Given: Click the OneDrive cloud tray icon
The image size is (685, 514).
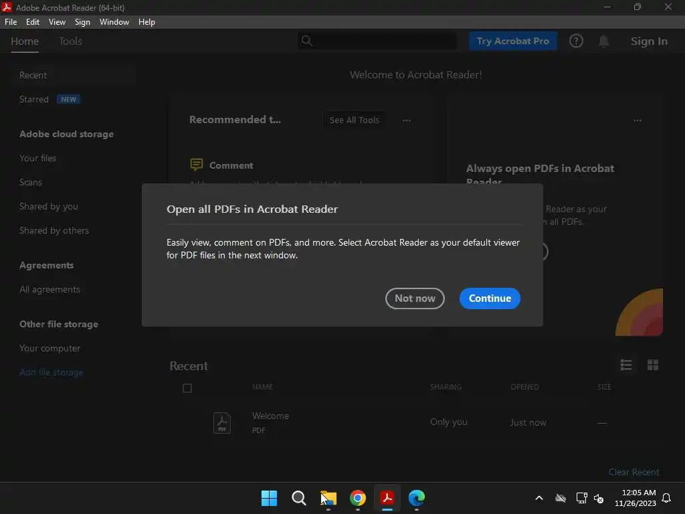Looking at the screenshot, I should tap(561, 498).
